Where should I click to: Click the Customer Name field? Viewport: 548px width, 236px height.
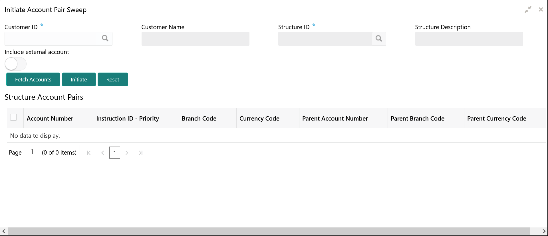click(196, 39)
